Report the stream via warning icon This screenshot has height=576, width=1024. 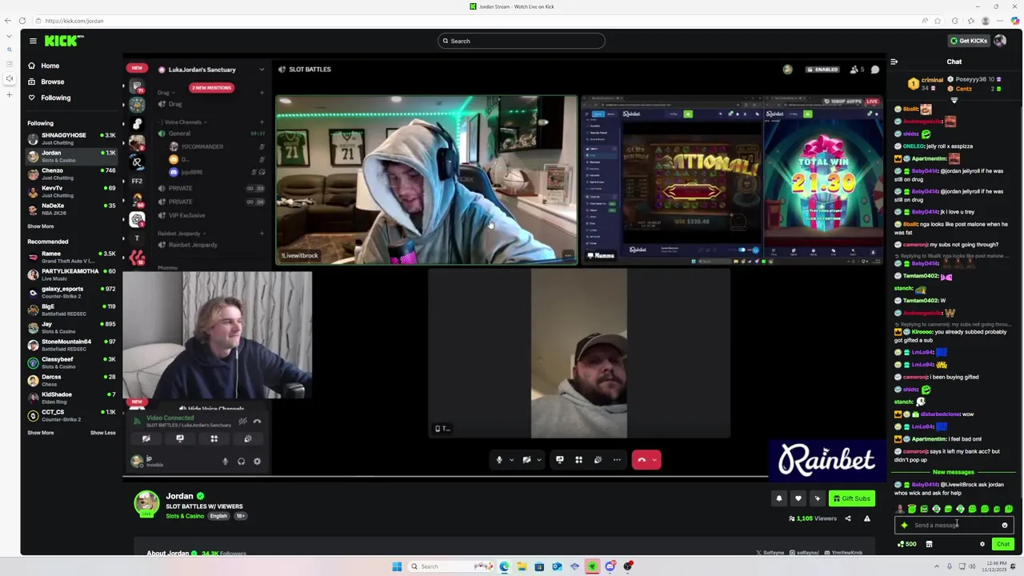pos(866,518)
